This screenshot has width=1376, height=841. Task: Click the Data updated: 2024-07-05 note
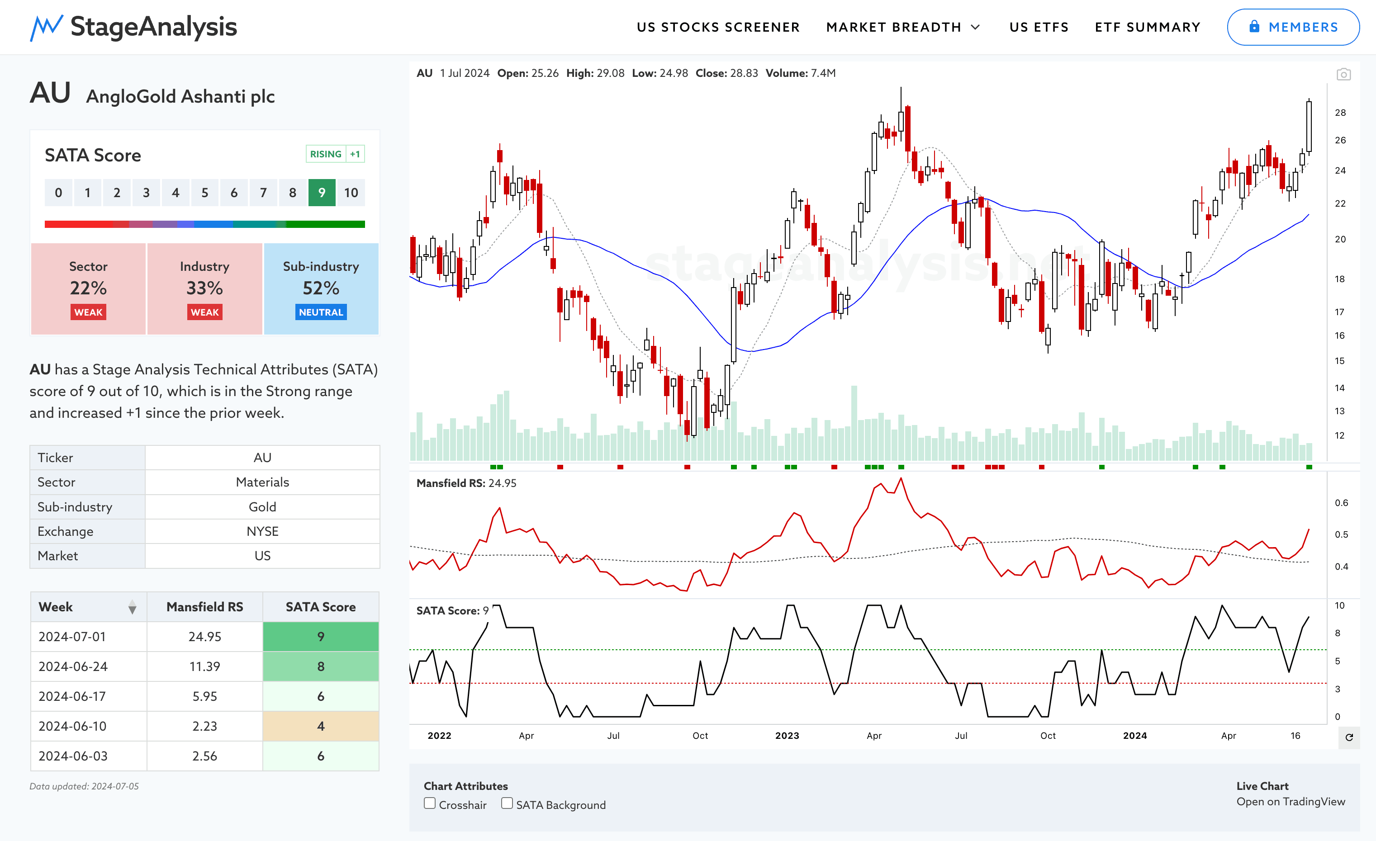coord(84,786)
